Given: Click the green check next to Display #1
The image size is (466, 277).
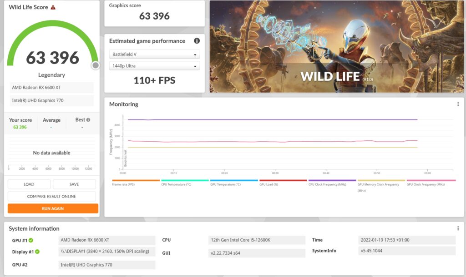Looking at the screenshot, I should click(37, 252).
